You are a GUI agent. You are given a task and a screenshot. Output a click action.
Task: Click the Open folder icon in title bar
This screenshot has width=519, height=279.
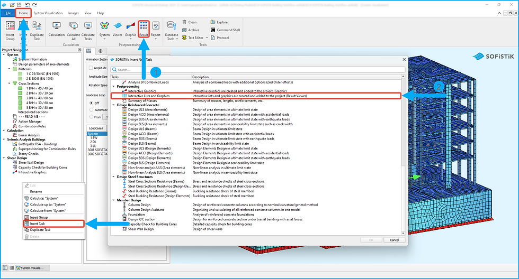pyautogui.click(x=12, y=5)
